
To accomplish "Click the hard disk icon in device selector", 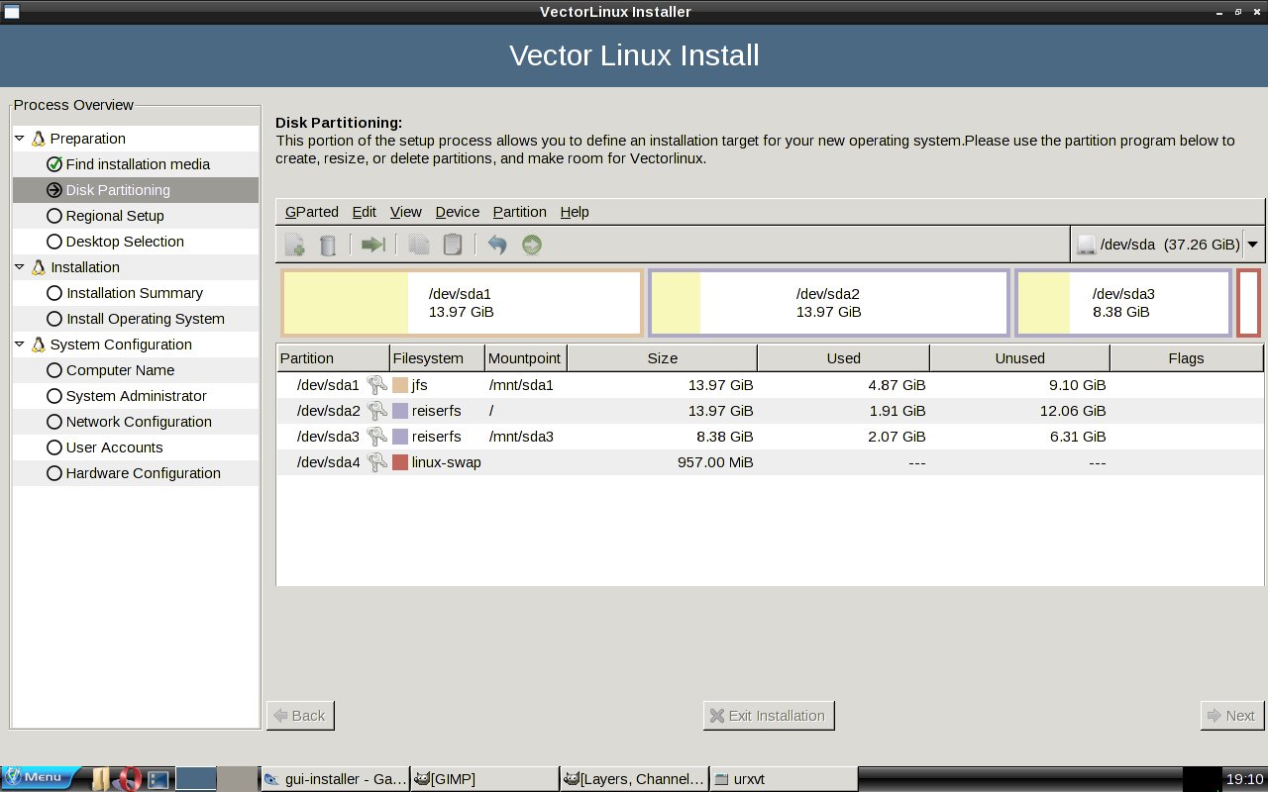I will pyautogui.click(x=1087, y=245).
